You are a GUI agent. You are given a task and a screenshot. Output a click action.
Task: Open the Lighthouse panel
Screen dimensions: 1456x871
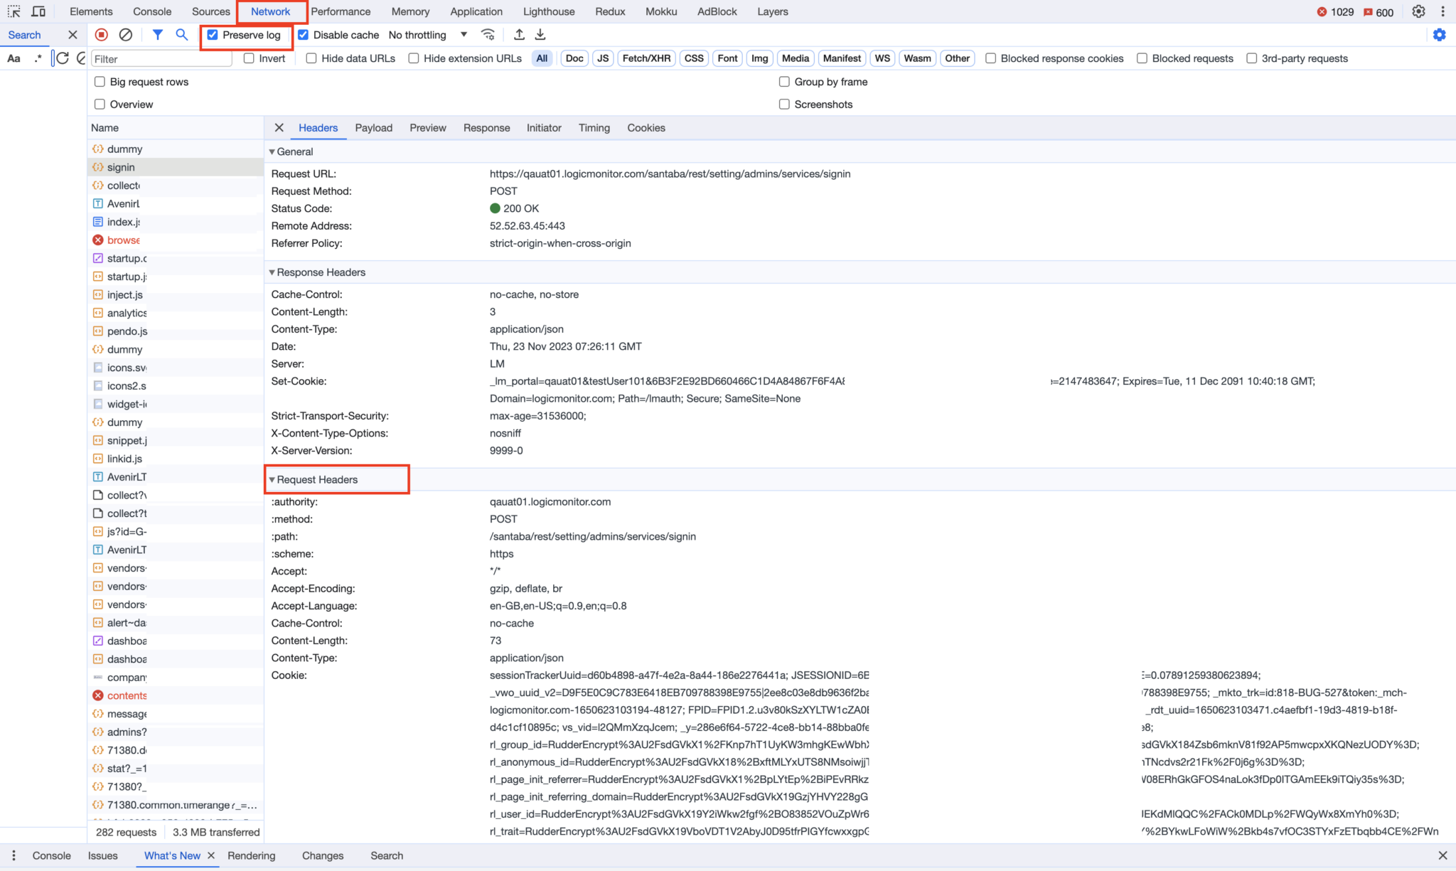click(x=548, y=11)
